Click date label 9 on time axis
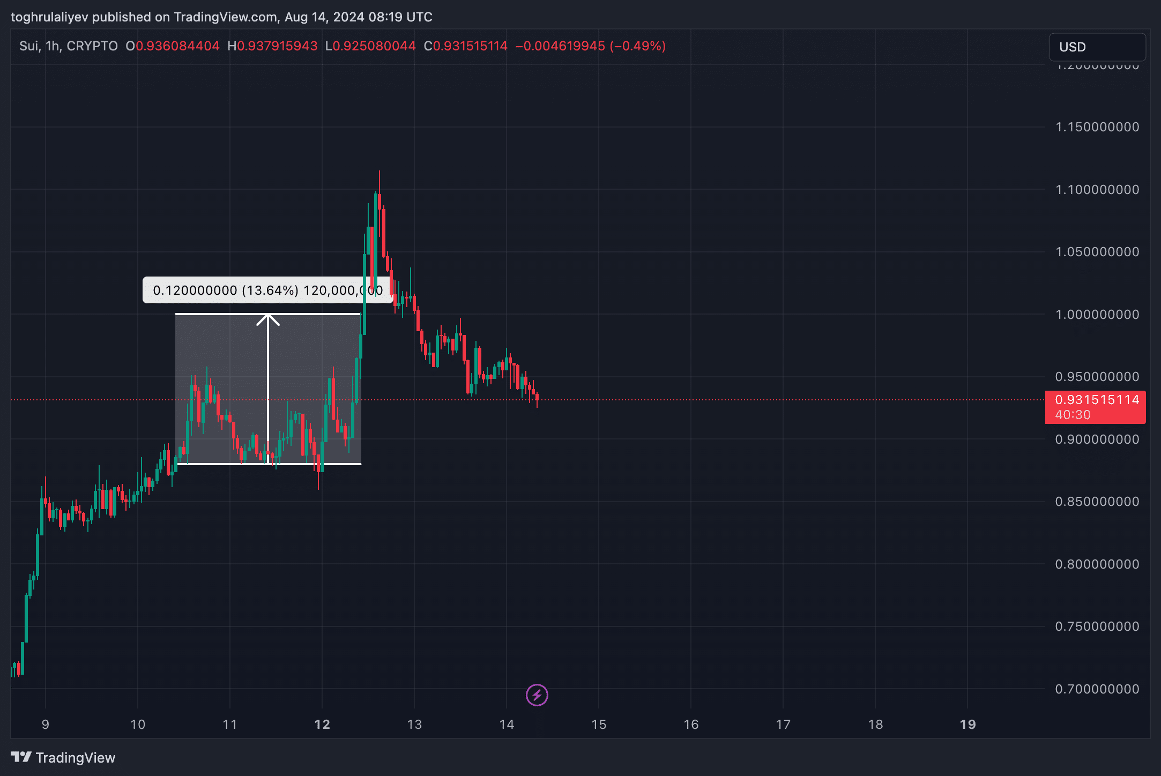Screen dimensions: 1161x776 coord(46,725)
